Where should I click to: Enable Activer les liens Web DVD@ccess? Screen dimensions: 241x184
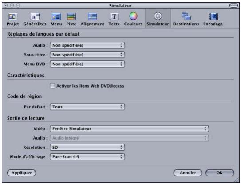(x=52, y=86)
